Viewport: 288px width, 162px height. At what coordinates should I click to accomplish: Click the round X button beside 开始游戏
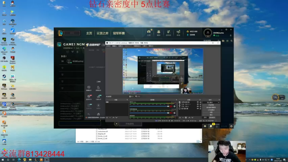(x=116, y=124)
